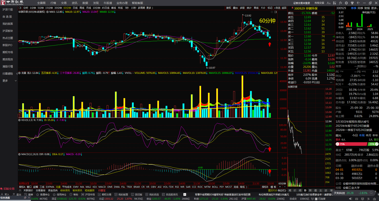Click 旧版交易 at sidebar bottom
Viewport: 379px width, 201px height.
pos(8,189)
